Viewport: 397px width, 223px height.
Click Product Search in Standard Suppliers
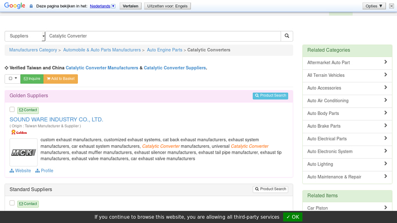pyautogui.click(x=270, y=189)
